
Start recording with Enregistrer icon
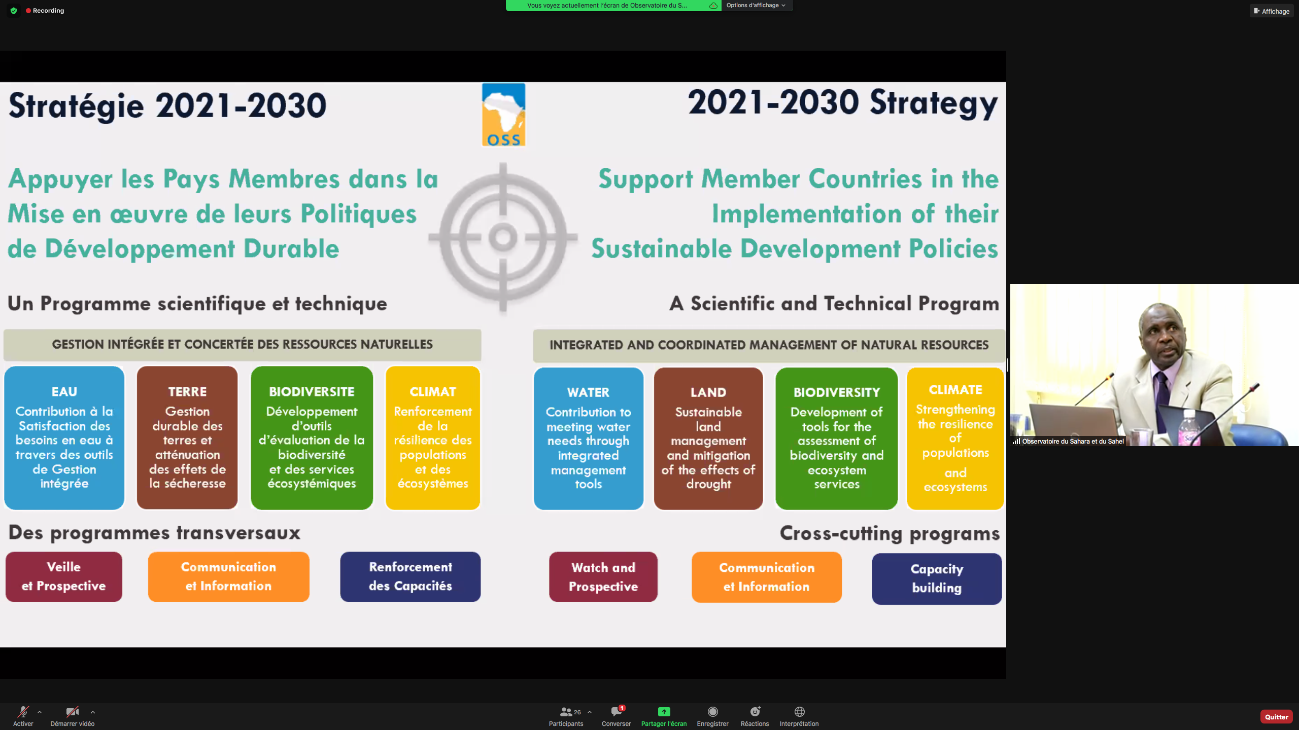click(x=712, y=712)
